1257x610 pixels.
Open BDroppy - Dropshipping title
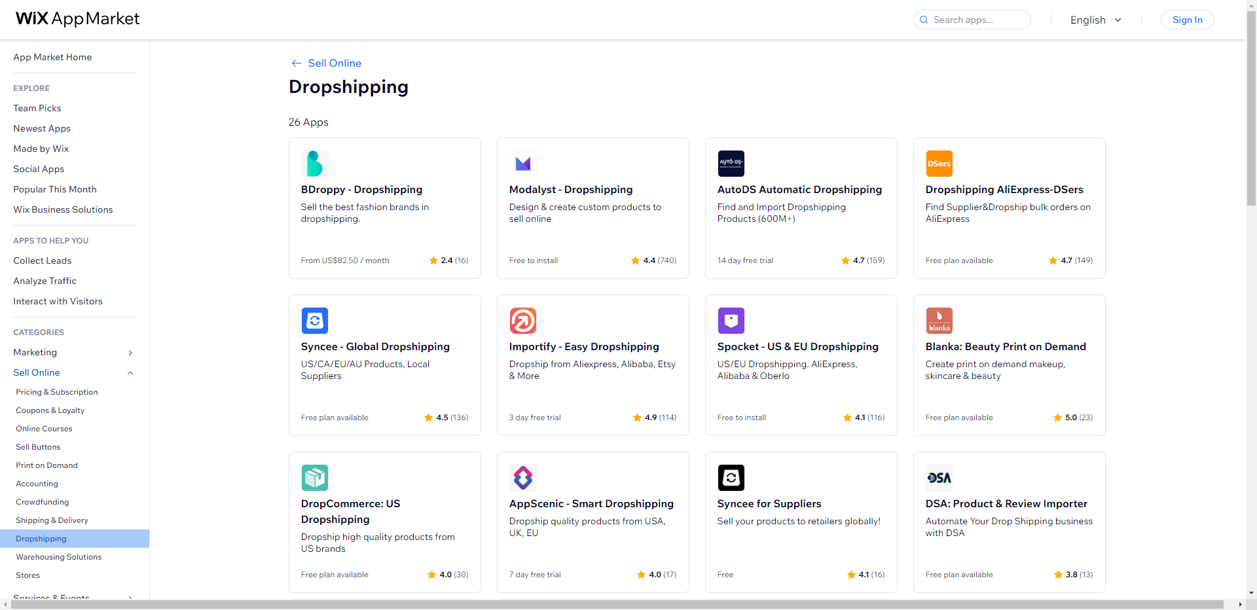coord(361,190)
